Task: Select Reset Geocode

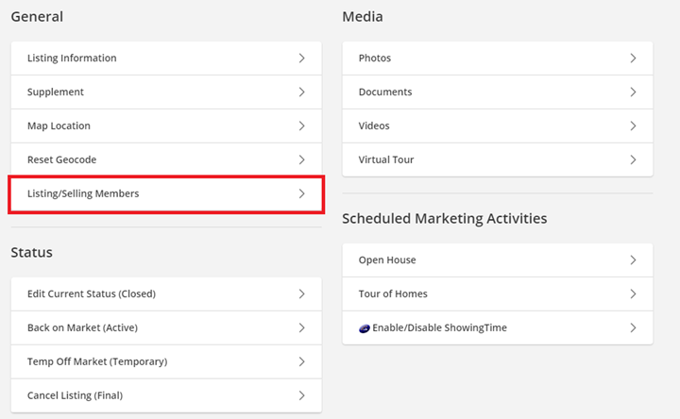Action: pyautogui.click(x=166, y=159)
